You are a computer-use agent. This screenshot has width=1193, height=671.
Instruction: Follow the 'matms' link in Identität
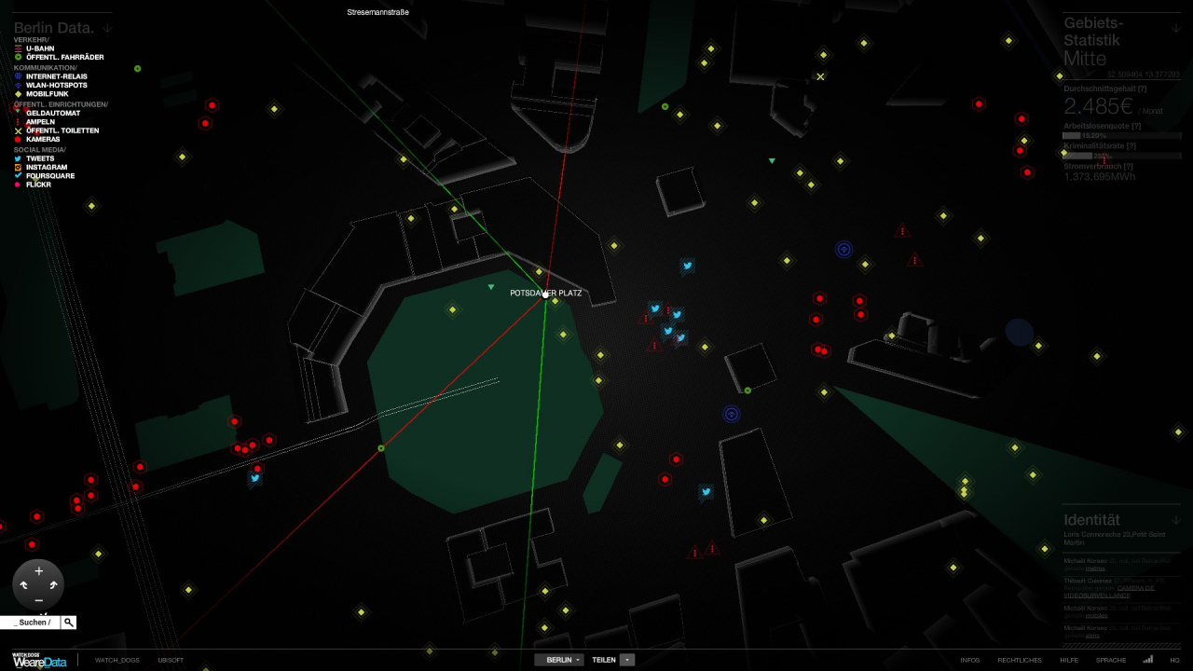point(1095,568)
